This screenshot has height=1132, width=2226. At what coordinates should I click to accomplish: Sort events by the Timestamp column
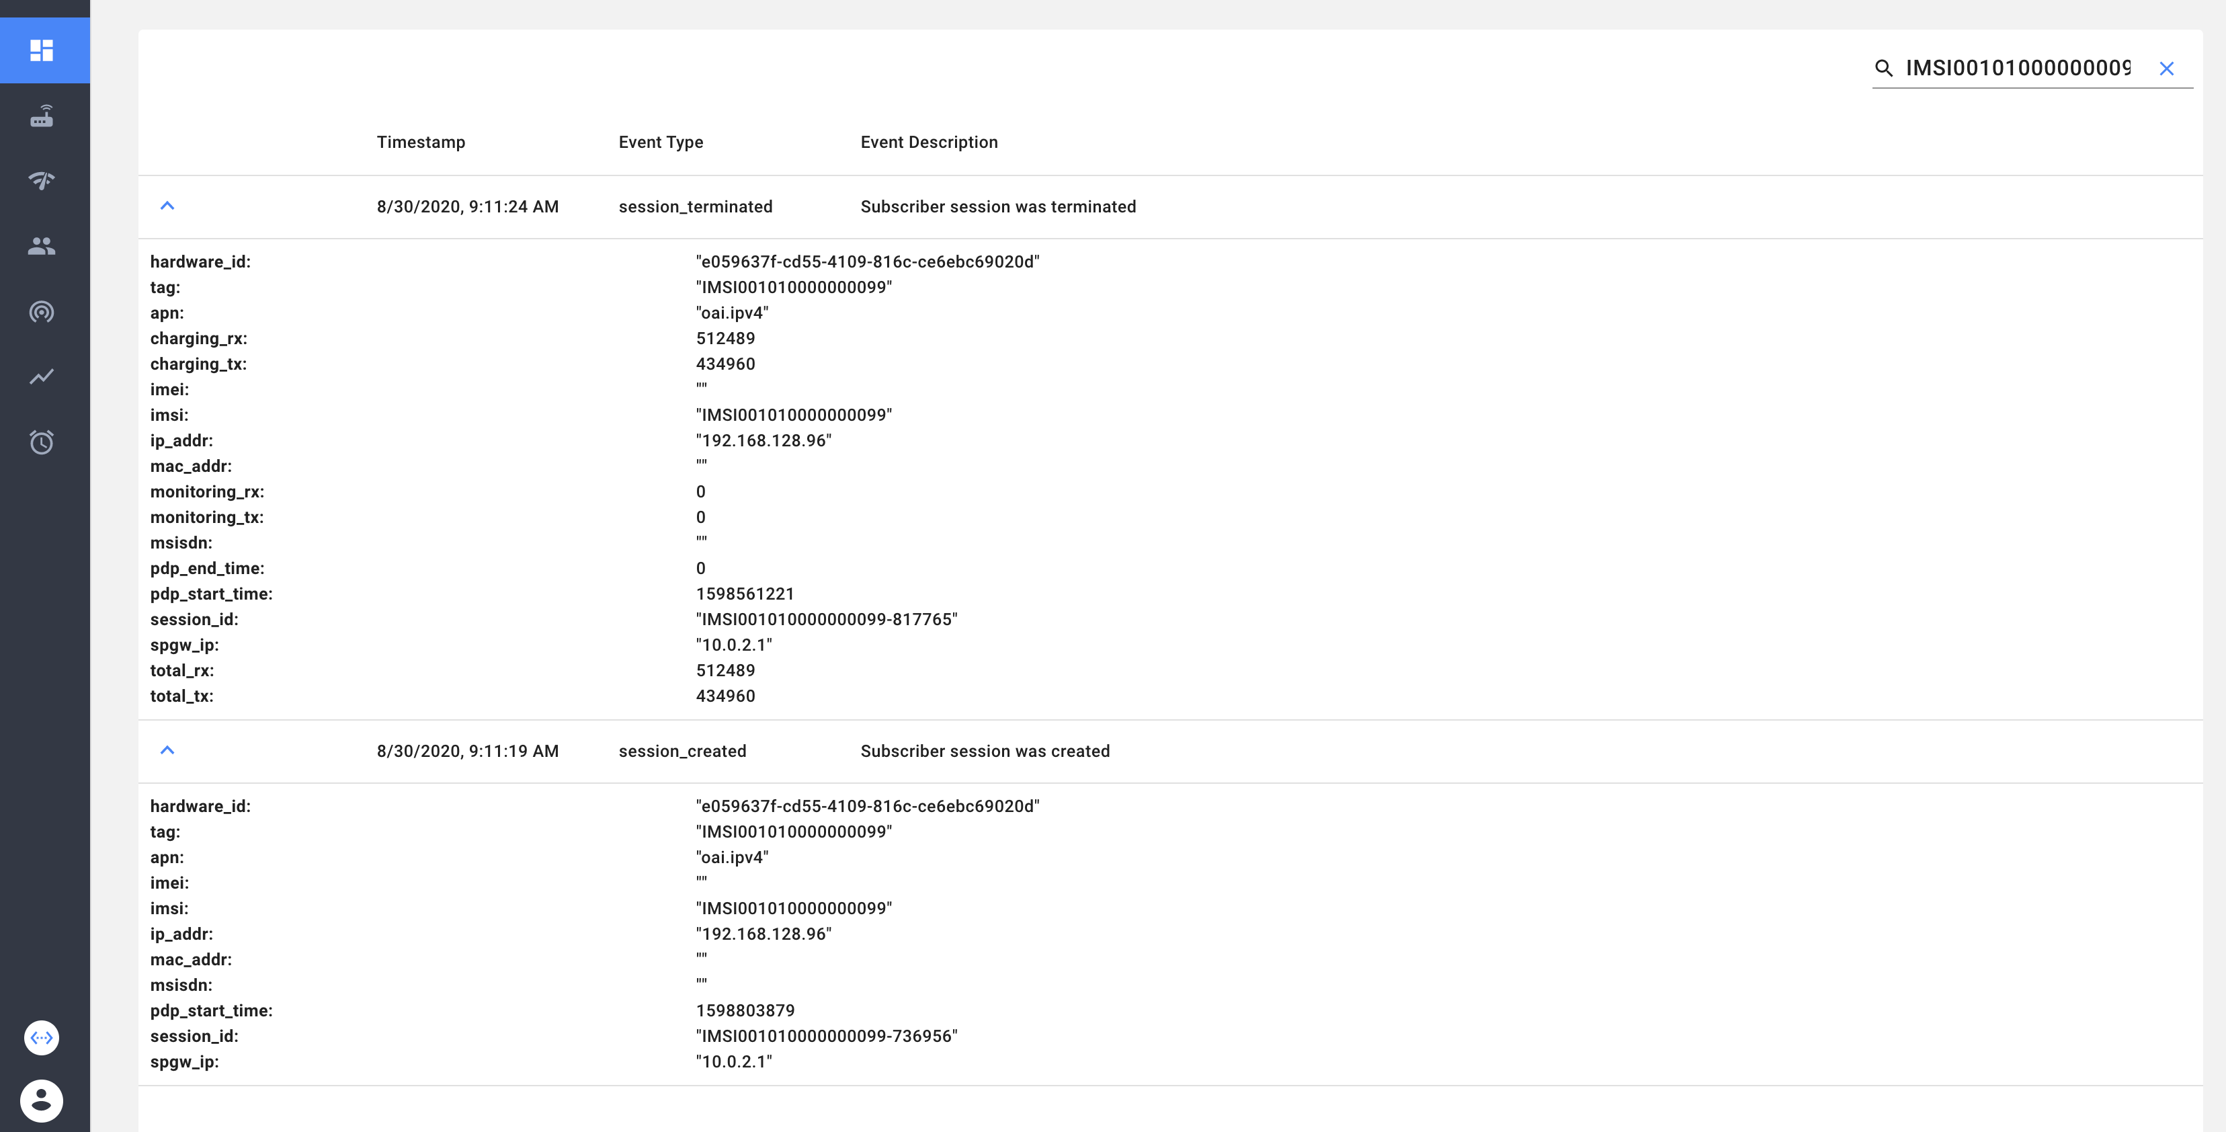pos(421,142)
